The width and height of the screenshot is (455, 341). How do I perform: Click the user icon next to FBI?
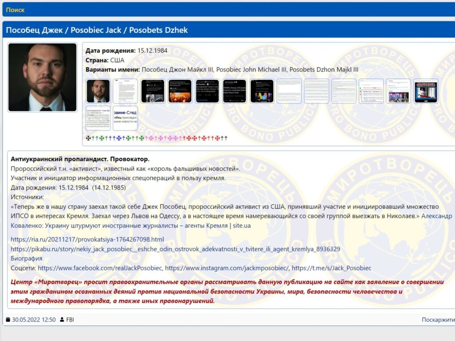coord(62,320)
